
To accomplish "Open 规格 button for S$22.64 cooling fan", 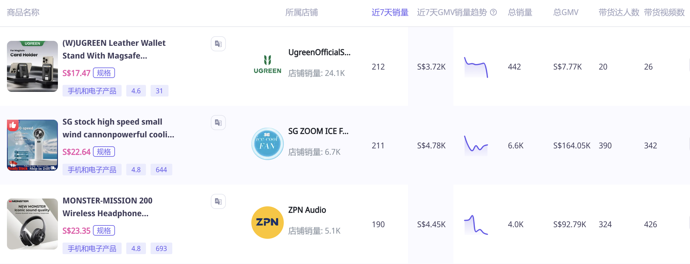I will [x=104, y=152].
